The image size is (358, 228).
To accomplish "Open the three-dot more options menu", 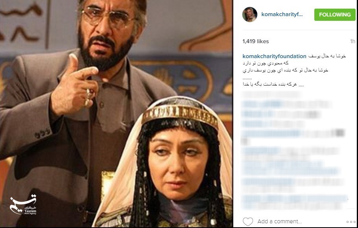I will [351, 222].
